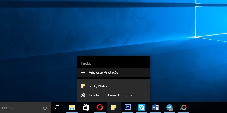Select "Adicionar Anotação" in the jump list

tap(103, 72)
